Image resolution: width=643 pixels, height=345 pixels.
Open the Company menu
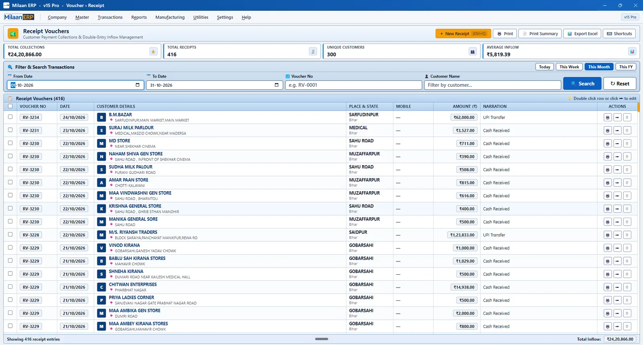tap(57, 17)
